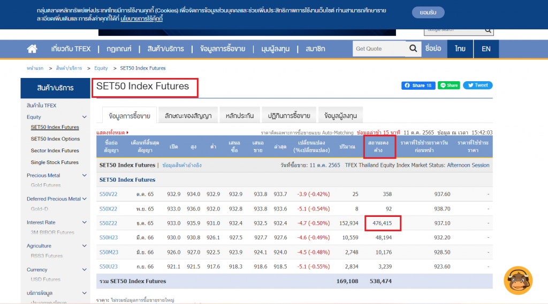Open the bull mascot chat icon
This screenshot has height=304, width=548.
tap(518, 280)
